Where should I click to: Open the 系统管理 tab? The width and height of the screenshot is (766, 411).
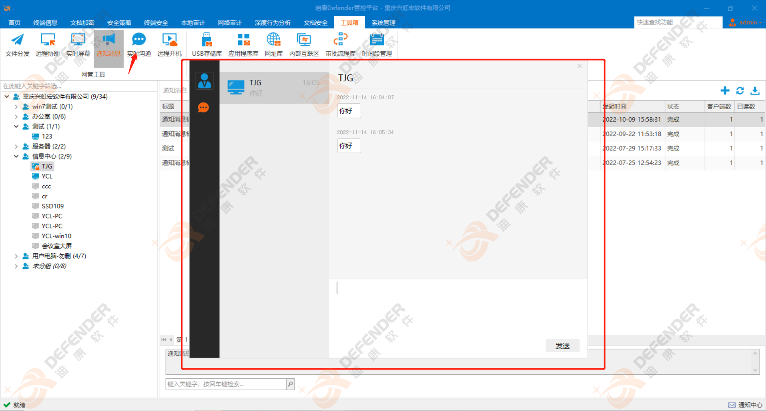coord(383,23)
